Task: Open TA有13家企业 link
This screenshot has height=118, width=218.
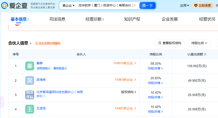Action: coord(125,63)
